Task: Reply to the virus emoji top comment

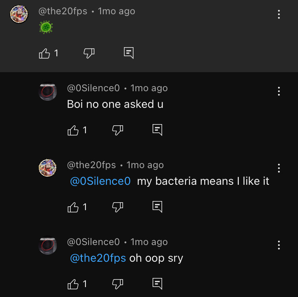Action: click(x=129, y=53)
